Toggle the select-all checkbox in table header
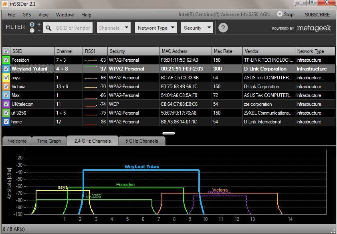Image resolution: width=337 pixels, height=234 pixels. click(6, 51)
